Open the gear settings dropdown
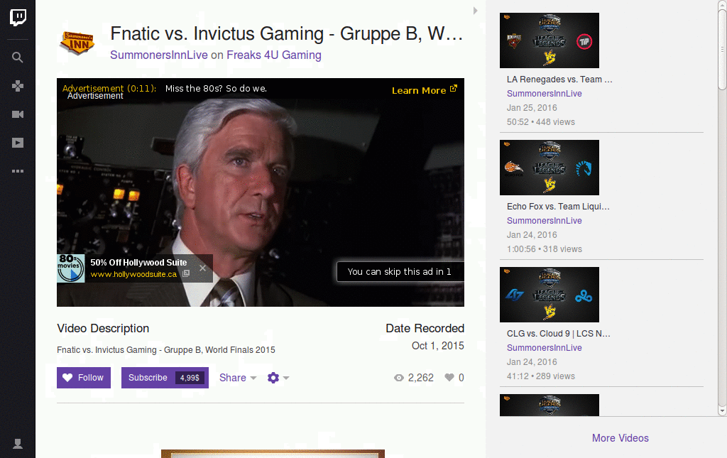This screenshot has height=458, width=727. (x=278, y=378)
